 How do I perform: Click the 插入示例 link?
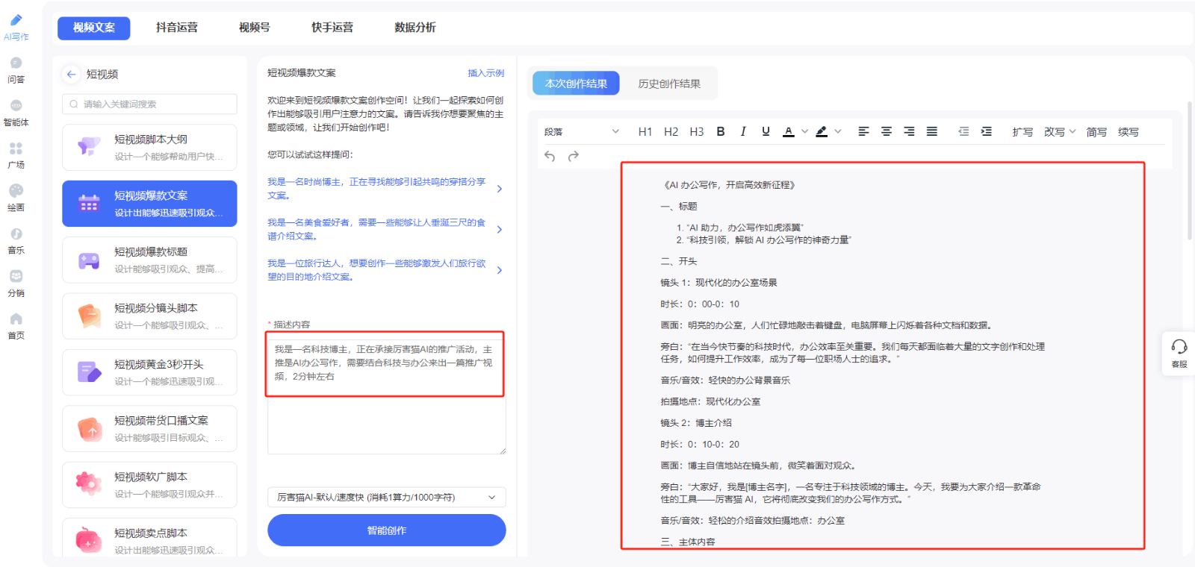485,73
